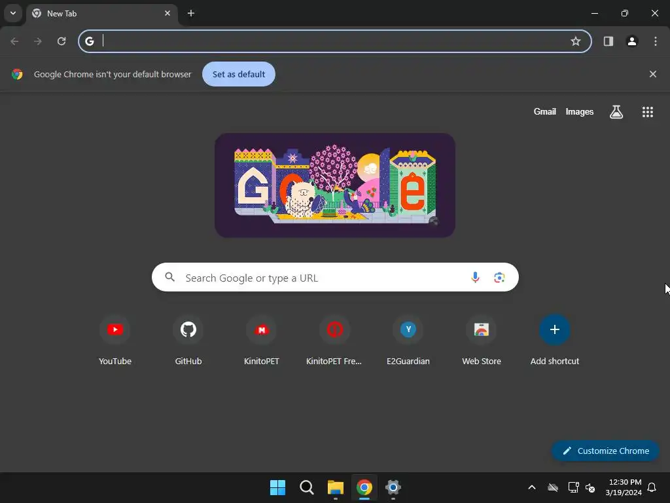
Task: Open the Chrome side panel
Action: (608, 41)
